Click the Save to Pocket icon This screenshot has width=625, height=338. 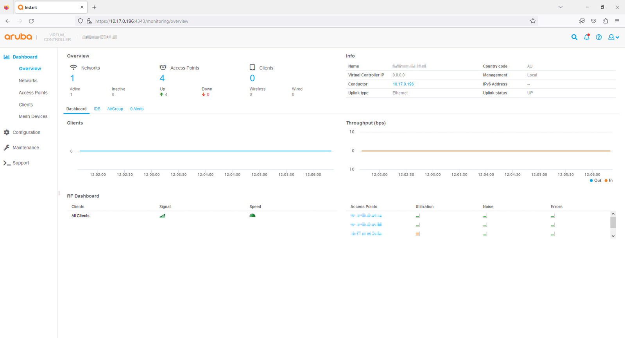tap(594, 21)
